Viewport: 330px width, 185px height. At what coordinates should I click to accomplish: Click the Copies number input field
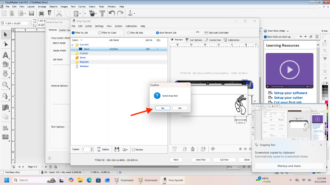[x=86, y=149]
